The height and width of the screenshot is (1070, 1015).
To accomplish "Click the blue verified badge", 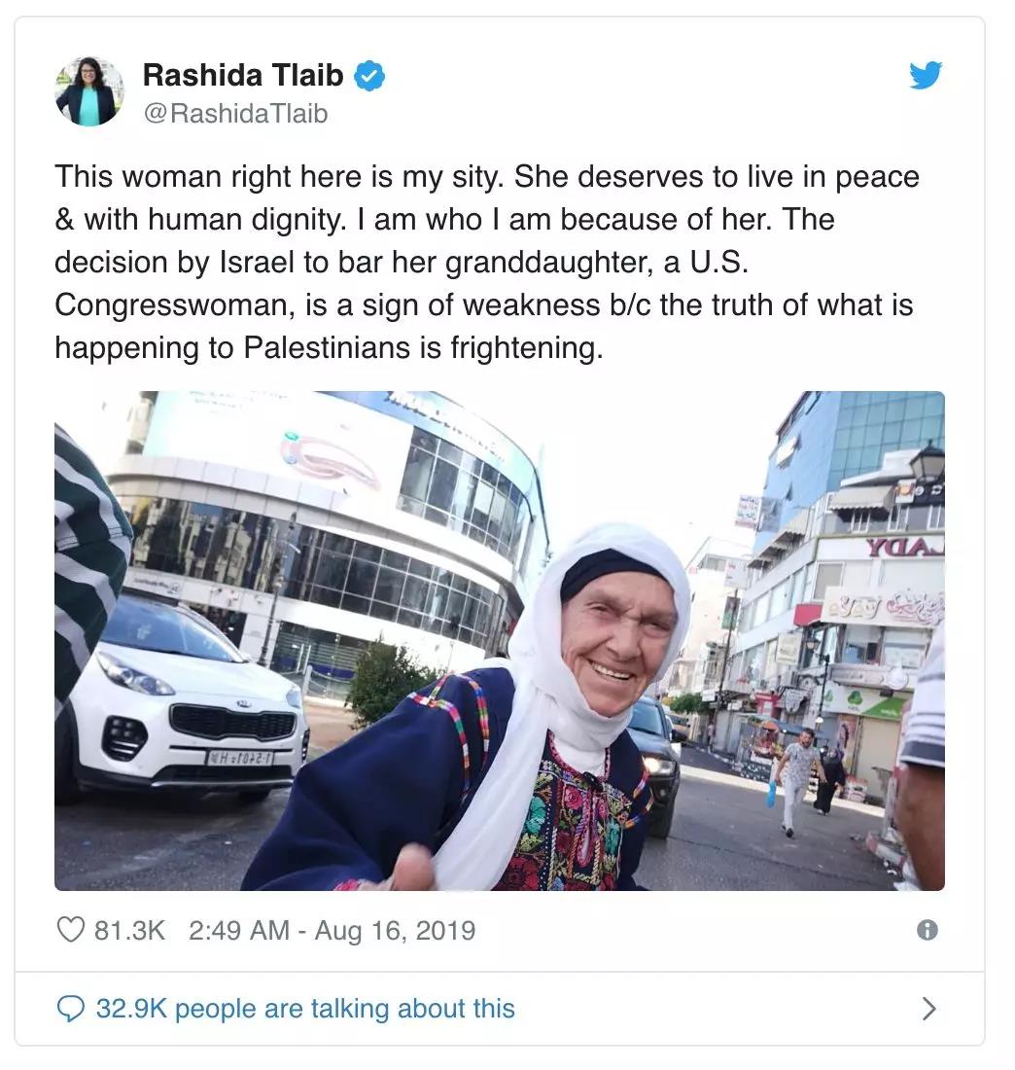I will (x=369, y=76).
